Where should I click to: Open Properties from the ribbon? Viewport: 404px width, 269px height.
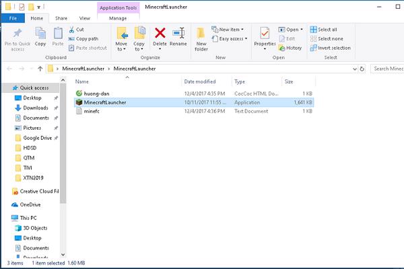click(265, 34)
